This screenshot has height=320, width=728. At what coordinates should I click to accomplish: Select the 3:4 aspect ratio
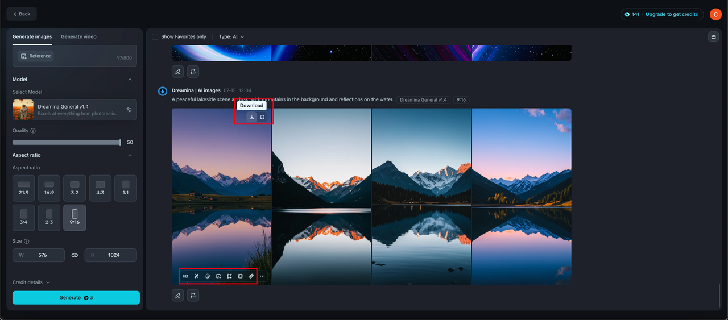click(x=24, y=218)
